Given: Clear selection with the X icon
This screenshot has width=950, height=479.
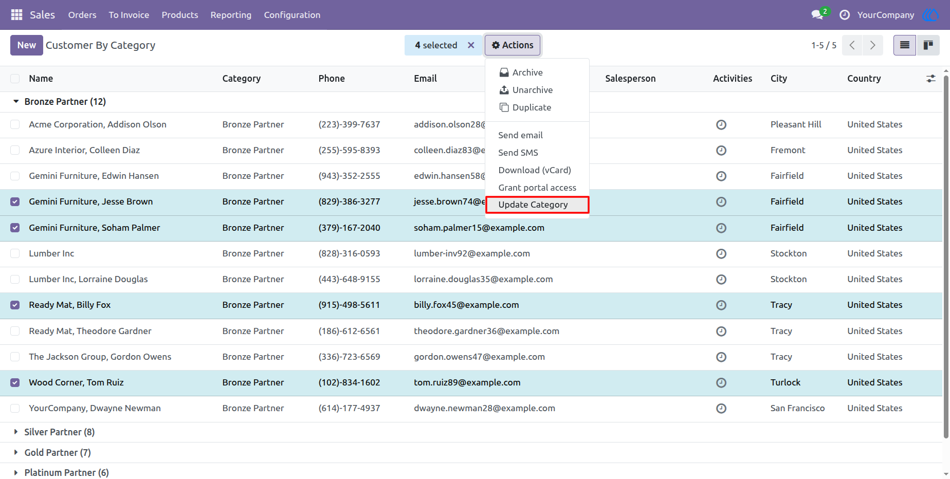Looking at the screenshot, I should coord(471,45).
